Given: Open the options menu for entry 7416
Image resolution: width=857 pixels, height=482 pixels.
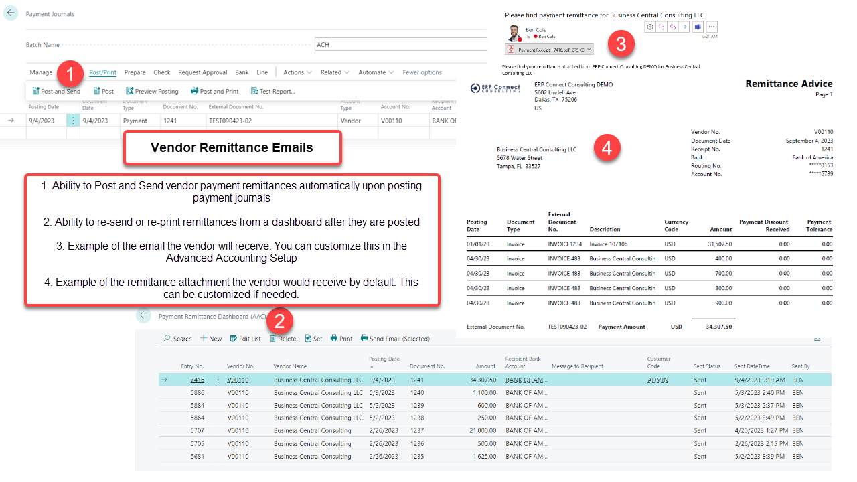Looking at the screenshot, I should click(x=218, y=380).
